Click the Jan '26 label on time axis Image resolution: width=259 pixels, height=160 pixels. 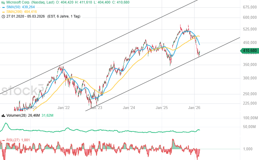pos(195,108)
